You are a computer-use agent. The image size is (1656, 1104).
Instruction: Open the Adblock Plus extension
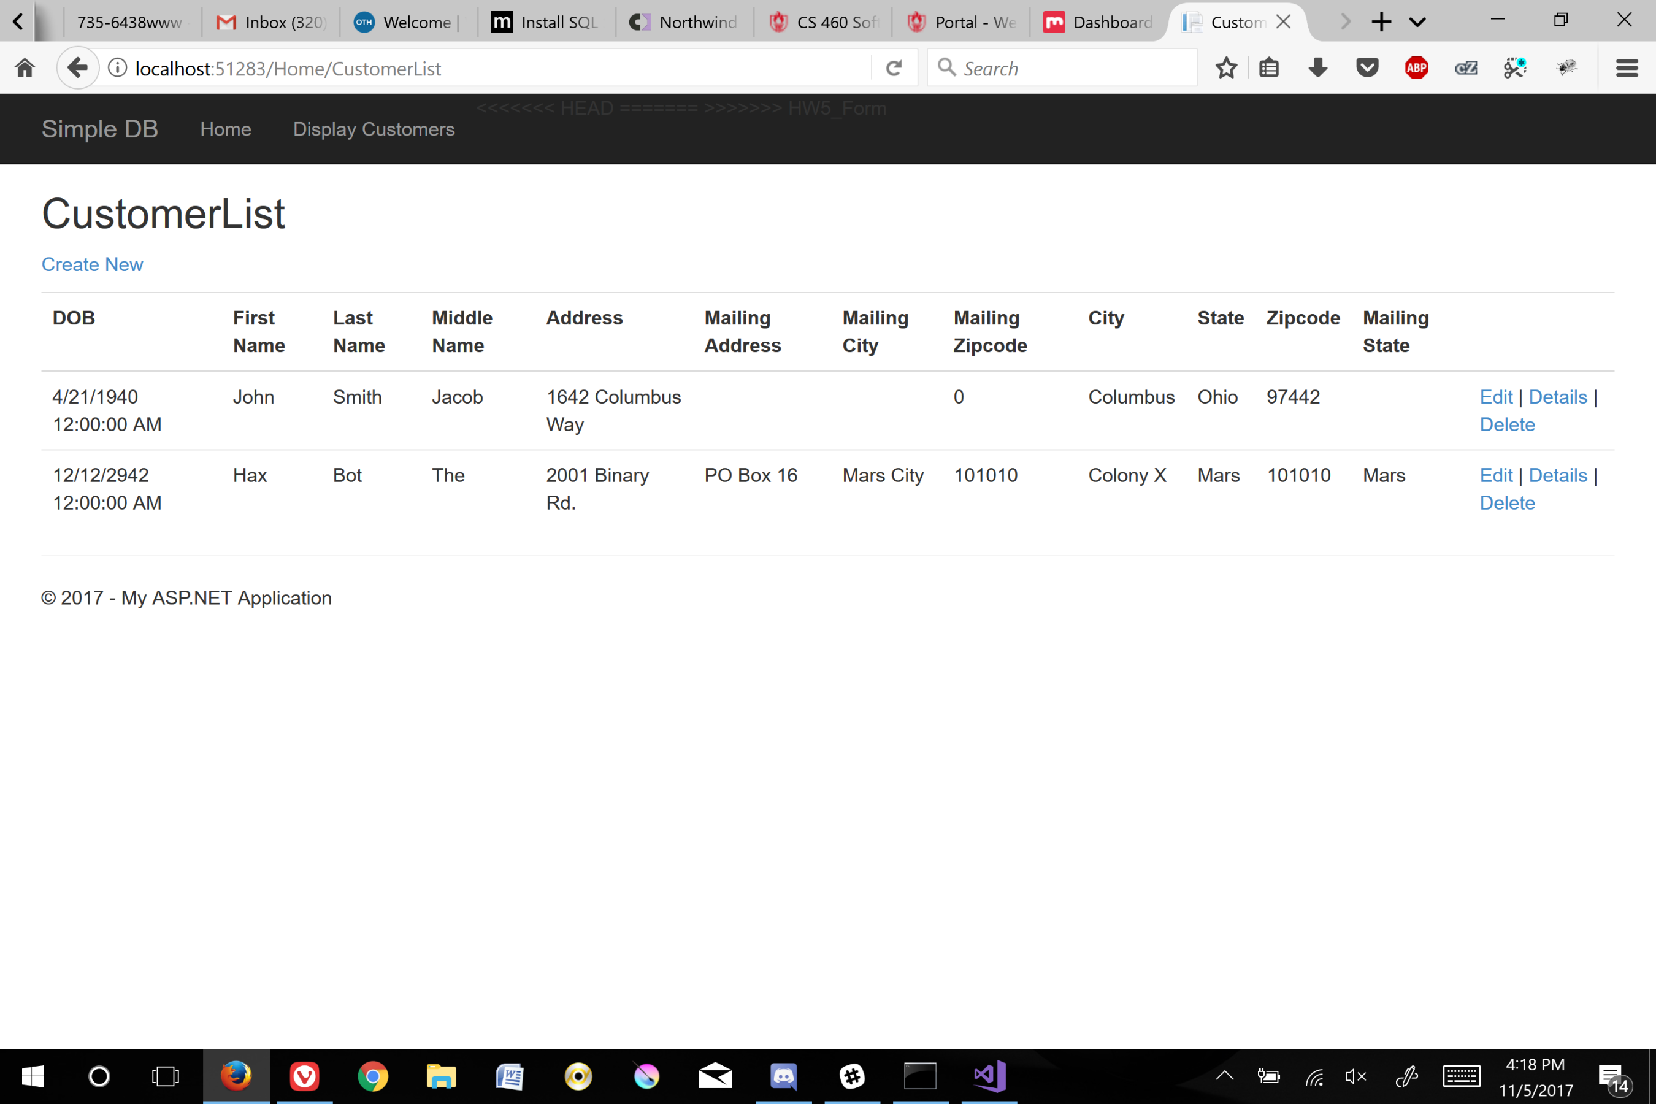1417,67
